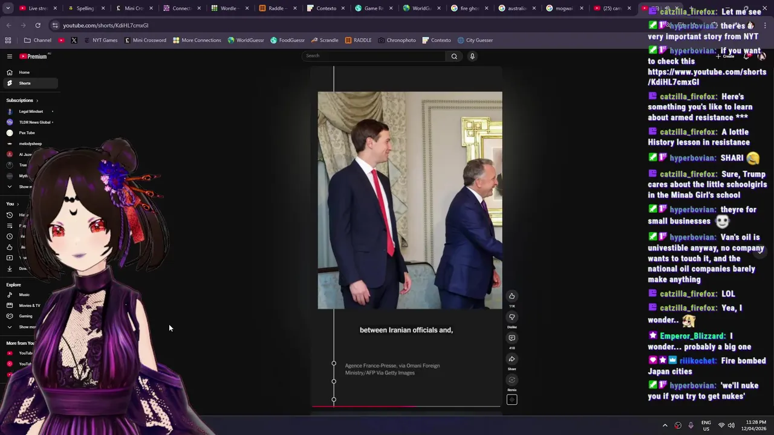Expand the Subscriptions section chevron

coord(37,101)
